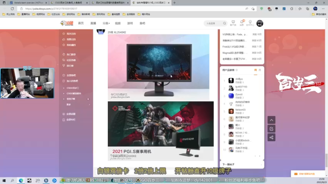Image resolution: width=328 pixels, height=184 pixels.
Task: Open ranked user 冷晴yo
Action: tap(239, 79)
